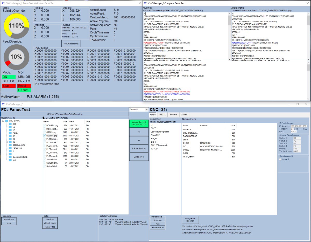Click the file icon of StatusSiem... file

point(44,163)
